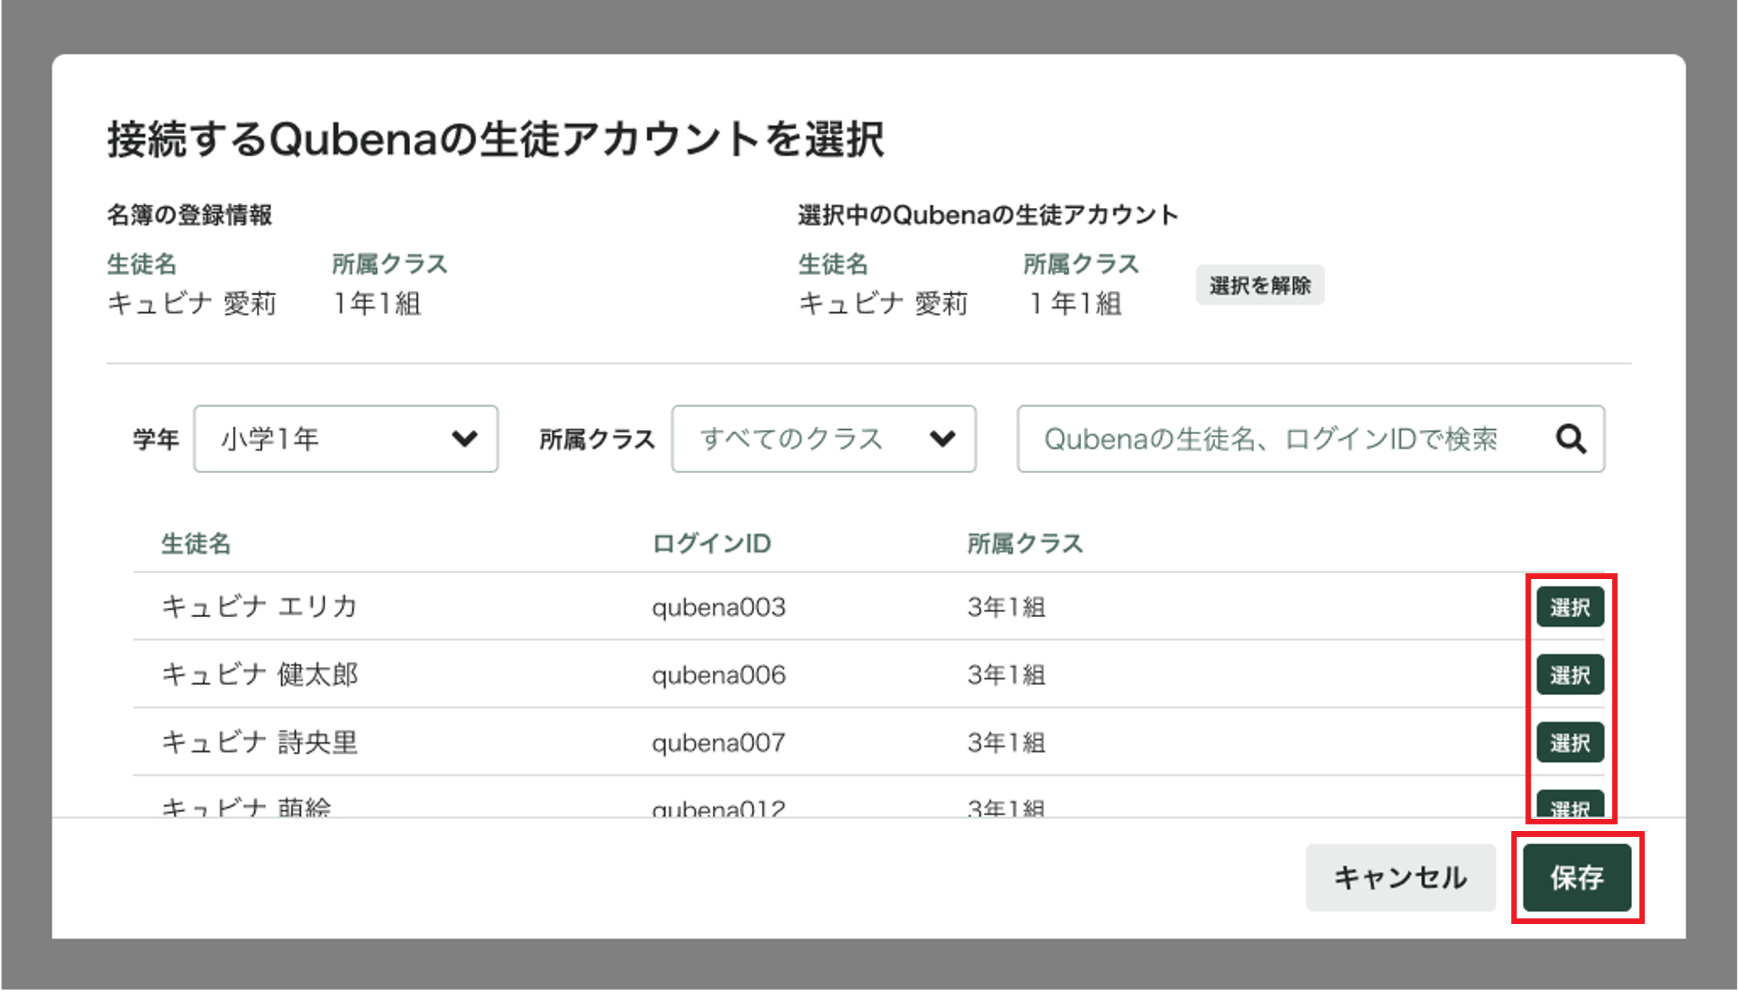Open the 所属クラス class filter dropdown

824,438
